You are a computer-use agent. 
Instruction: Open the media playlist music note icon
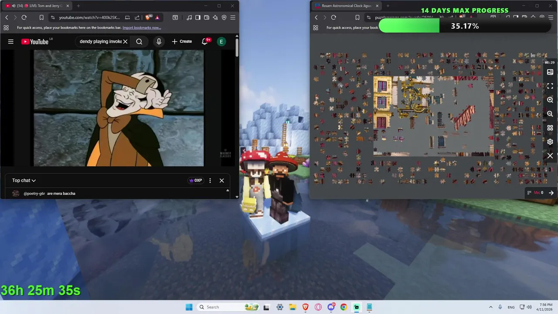(x=189, y=17)
